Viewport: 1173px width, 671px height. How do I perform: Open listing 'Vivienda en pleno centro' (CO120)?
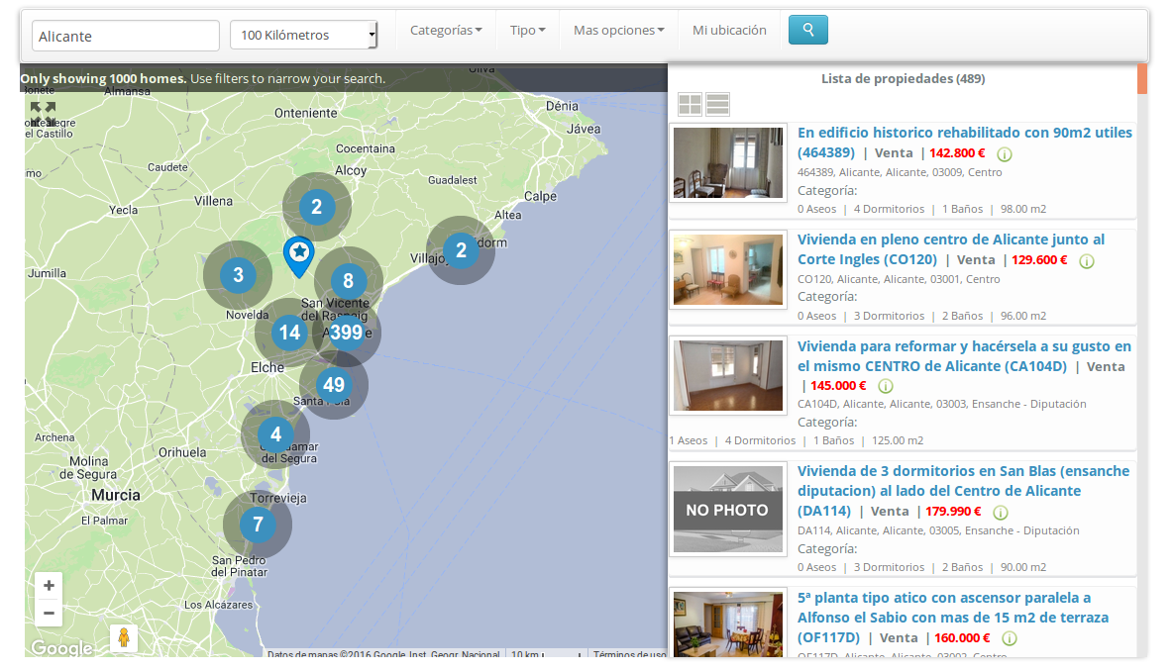[951, 249]
